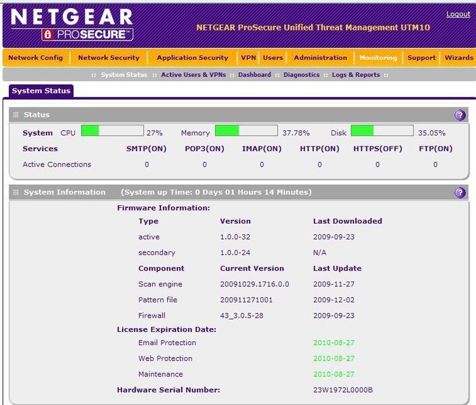Click the NETGEAR ProSecure logo
This screenshot has width=476, height=405.
[x=71, y=24]
